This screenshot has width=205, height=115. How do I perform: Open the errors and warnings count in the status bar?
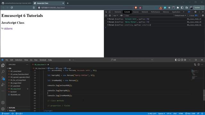(19, 114)
